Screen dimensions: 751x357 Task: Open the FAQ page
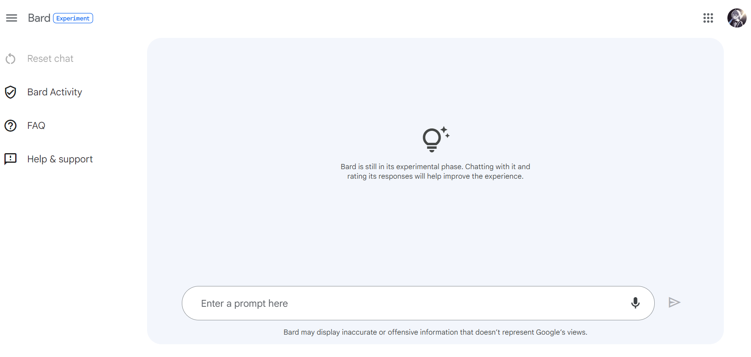click(x=36, y=126)
